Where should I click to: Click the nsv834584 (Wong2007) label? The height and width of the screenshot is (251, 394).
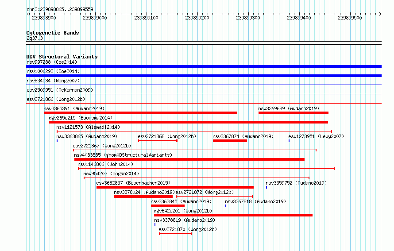pyautogui.click(x=53, y=81)
